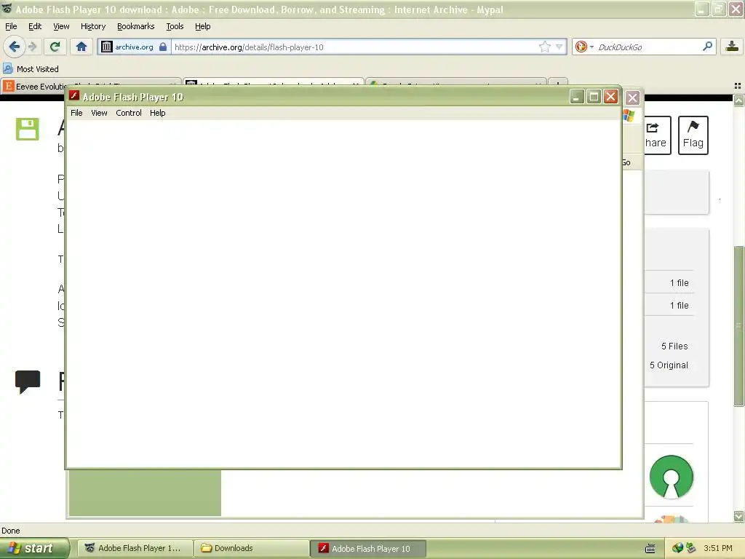Open File menu in Flash Player window
This screenshot has height=559, width=745.
pyautogui.click(x=76, y=113)
